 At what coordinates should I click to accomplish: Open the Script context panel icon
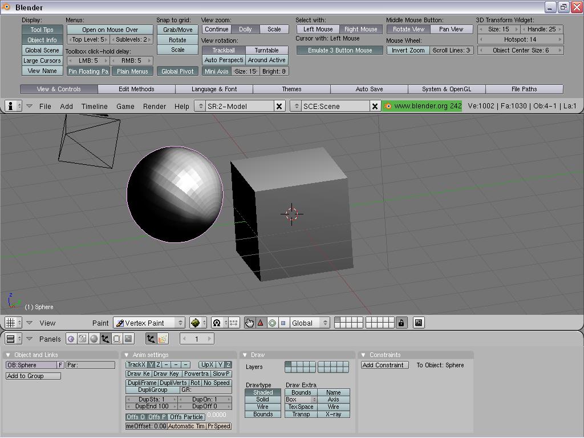tap(82, 339)
